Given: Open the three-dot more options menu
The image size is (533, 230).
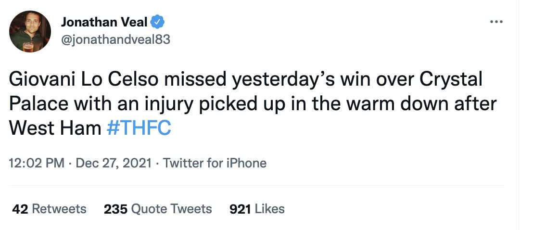Looking at the screenshot, I should 496,22.
